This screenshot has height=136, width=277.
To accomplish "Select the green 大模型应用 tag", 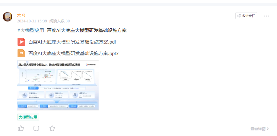I will [28, 117].
